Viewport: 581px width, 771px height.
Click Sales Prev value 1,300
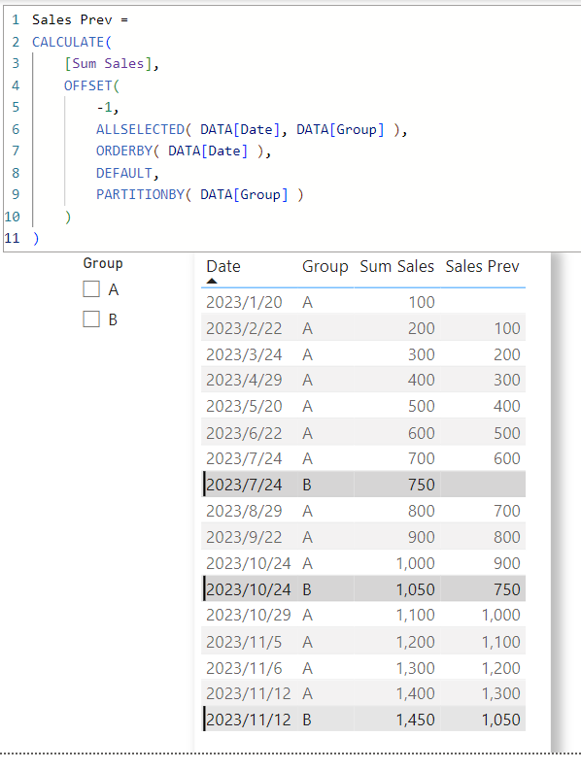pos(500,693)
